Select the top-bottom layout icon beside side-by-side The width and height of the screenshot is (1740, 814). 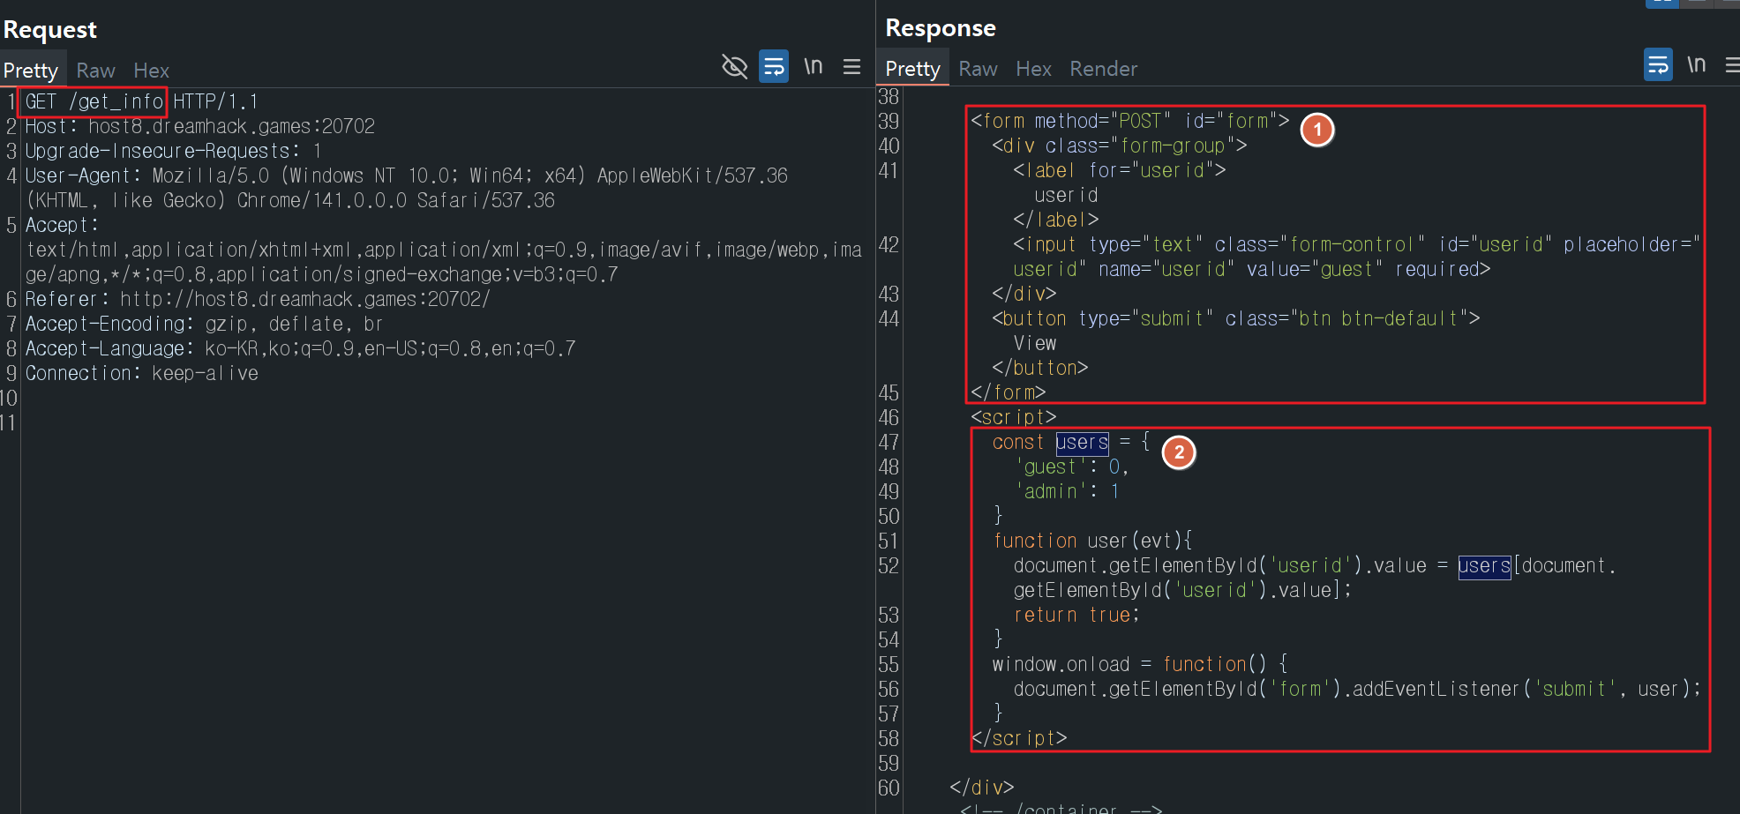(1696, 3)
